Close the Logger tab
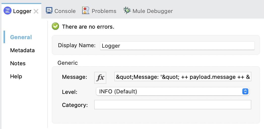264x129 pixels. coord(36,11)
